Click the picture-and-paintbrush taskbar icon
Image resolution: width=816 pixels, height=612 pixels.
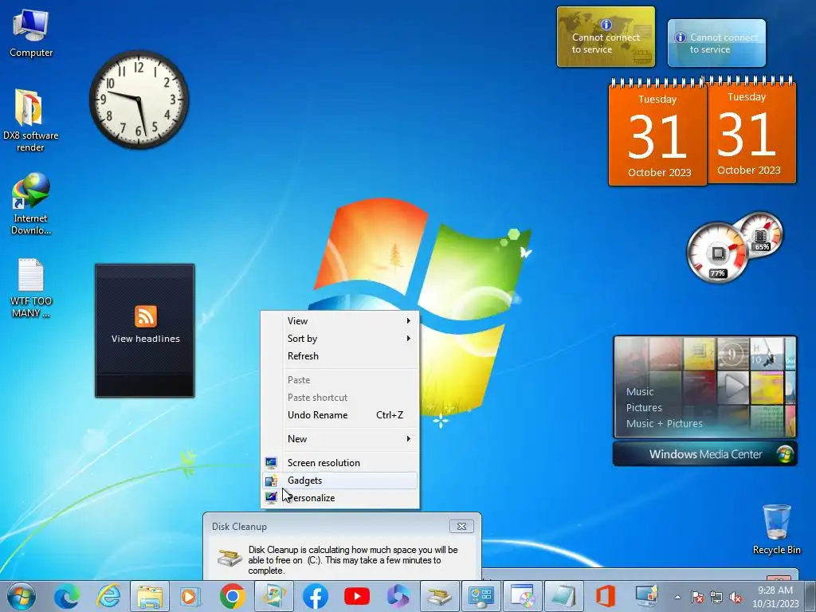[x=274, y=596]
